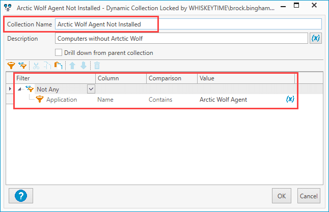Click the Filter column header
Image resolution: width=329 pixels, height=212 pixels.
click(55, 78)
